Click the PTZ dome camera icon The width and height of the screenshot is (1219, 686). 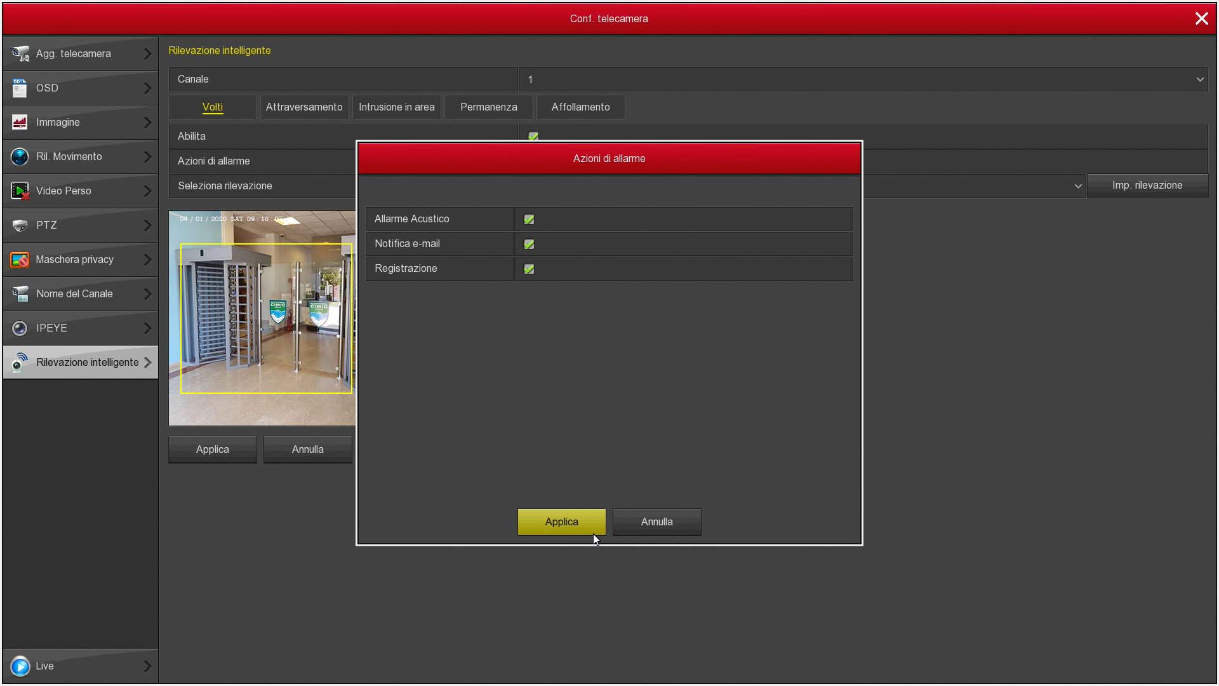20,225
